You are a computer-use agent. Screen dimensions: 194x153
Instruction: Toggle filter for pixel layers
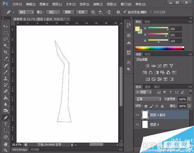coord(159,92)
